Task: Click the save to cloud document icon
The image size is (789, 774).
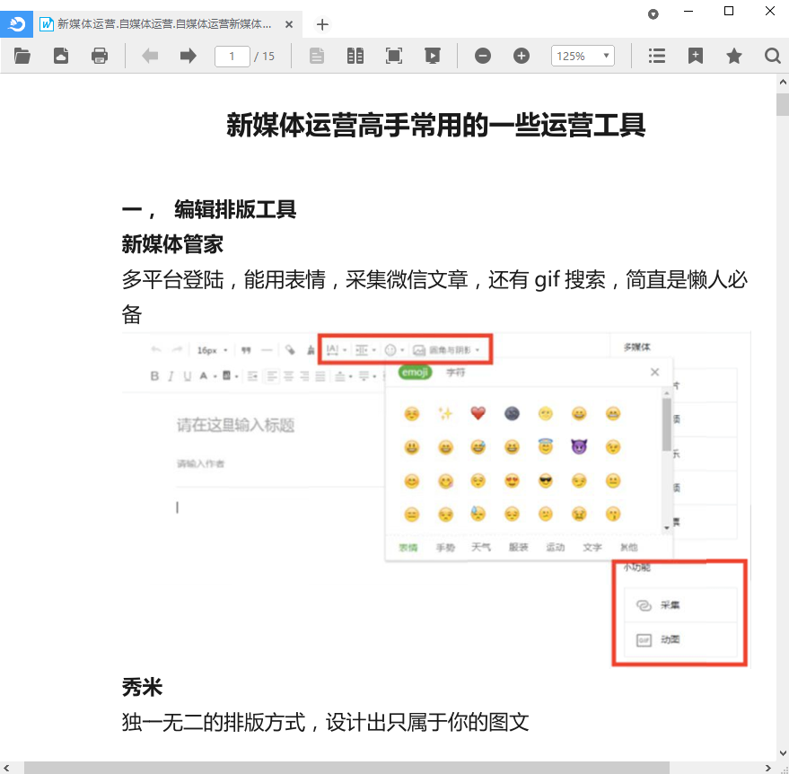Action: coord(61,56)
